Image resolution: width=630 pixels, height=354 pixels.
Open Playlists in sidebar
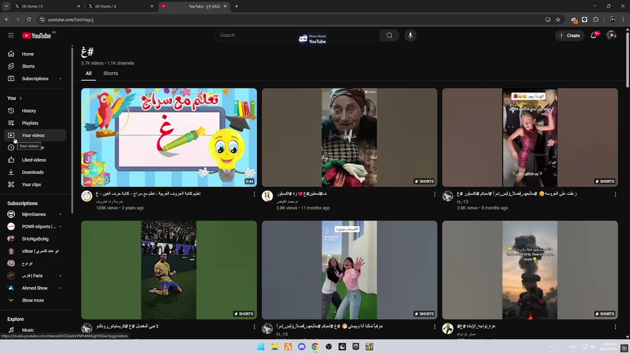click(x=34, y=123)
